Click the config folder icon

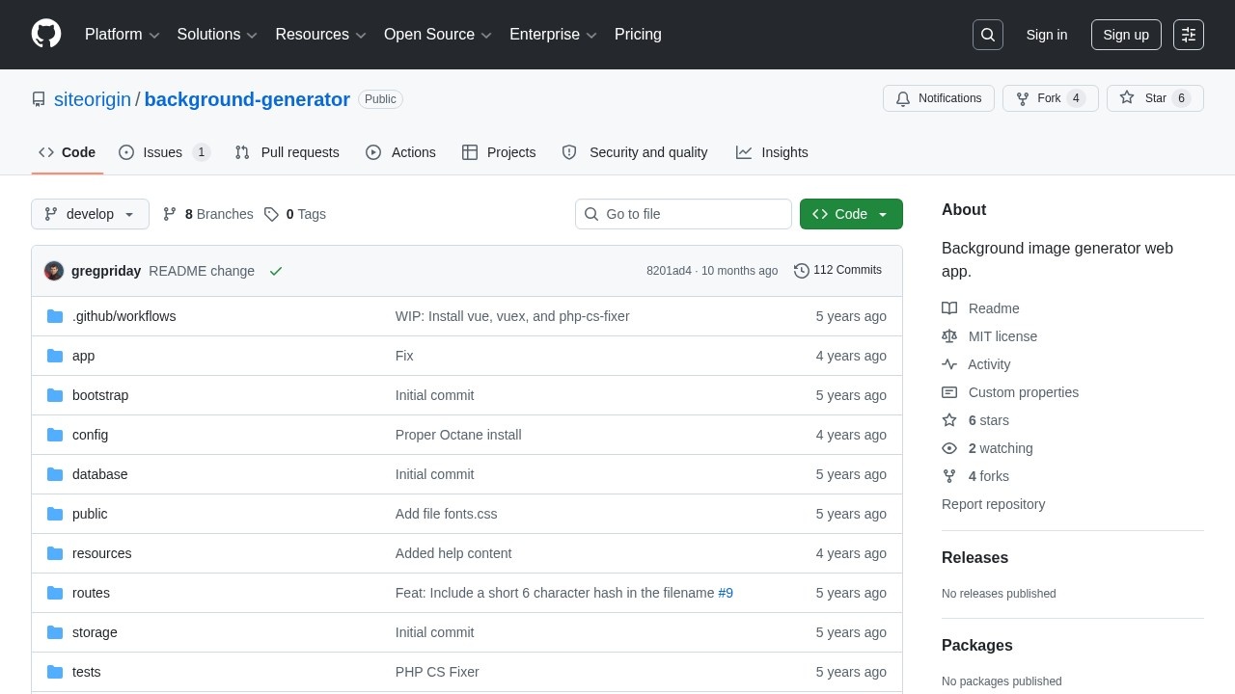pyautogui.click(x=55, y=435)
